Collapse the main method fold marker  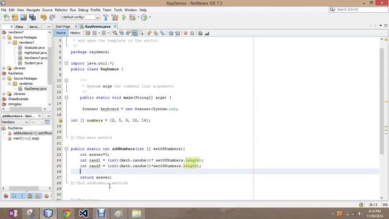coord(66,97)
